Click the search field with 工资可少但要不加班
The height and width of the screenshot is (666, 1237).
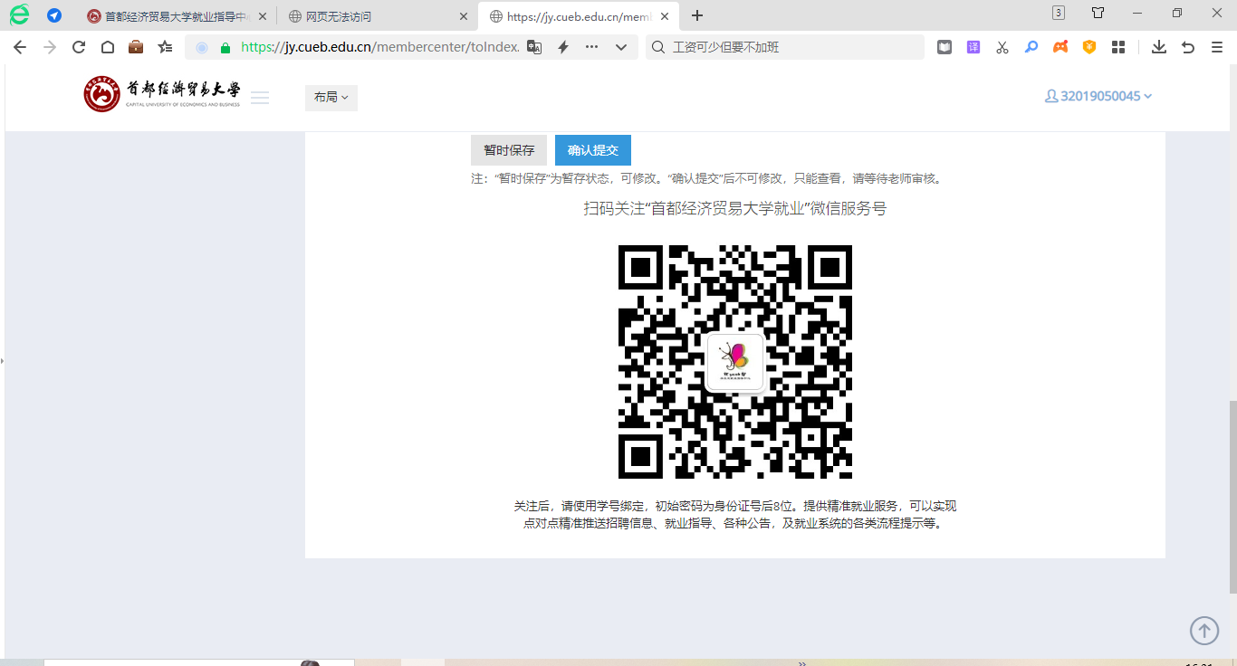pyautogui.click(x=785, y=47)
